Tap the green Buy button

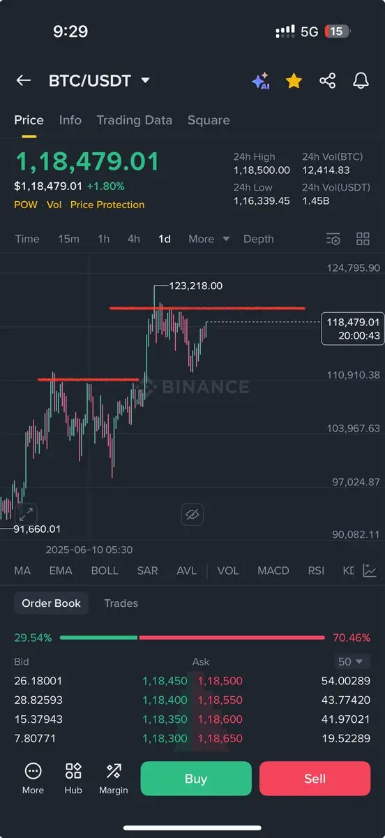pyautogui.click(x=196, y=779)
